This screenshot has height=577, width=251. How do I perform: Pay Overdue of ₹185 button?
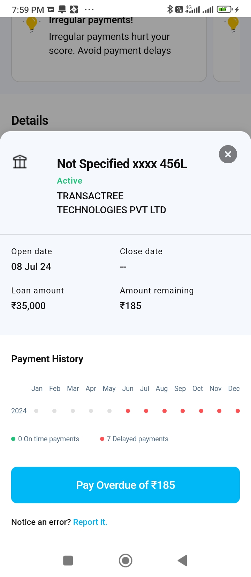tap(125, 485)
